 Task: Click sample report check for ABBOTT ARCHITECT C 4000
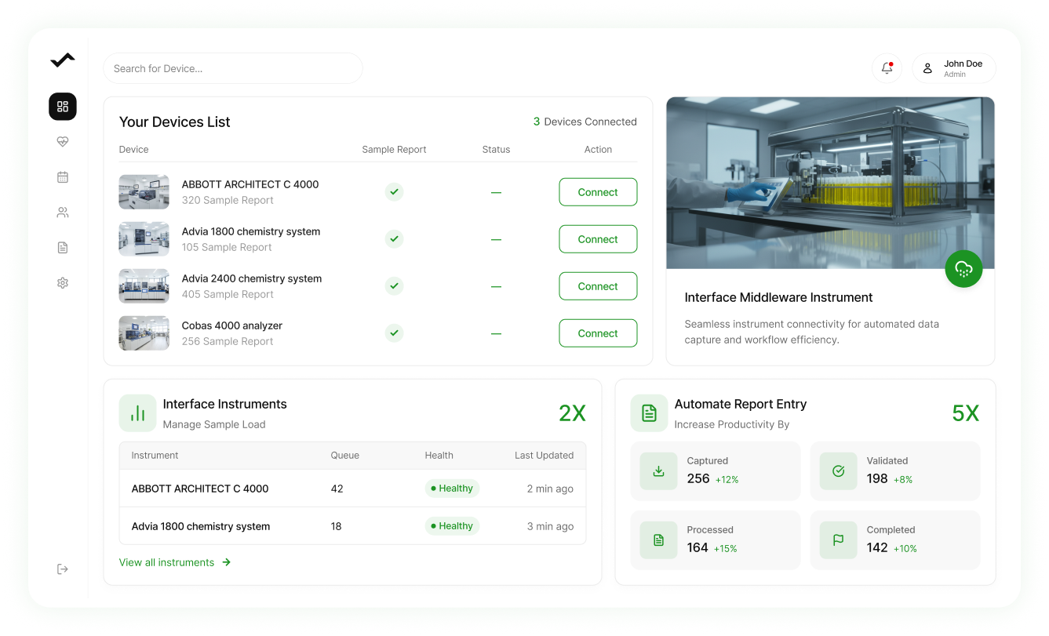tap(395, 192)
